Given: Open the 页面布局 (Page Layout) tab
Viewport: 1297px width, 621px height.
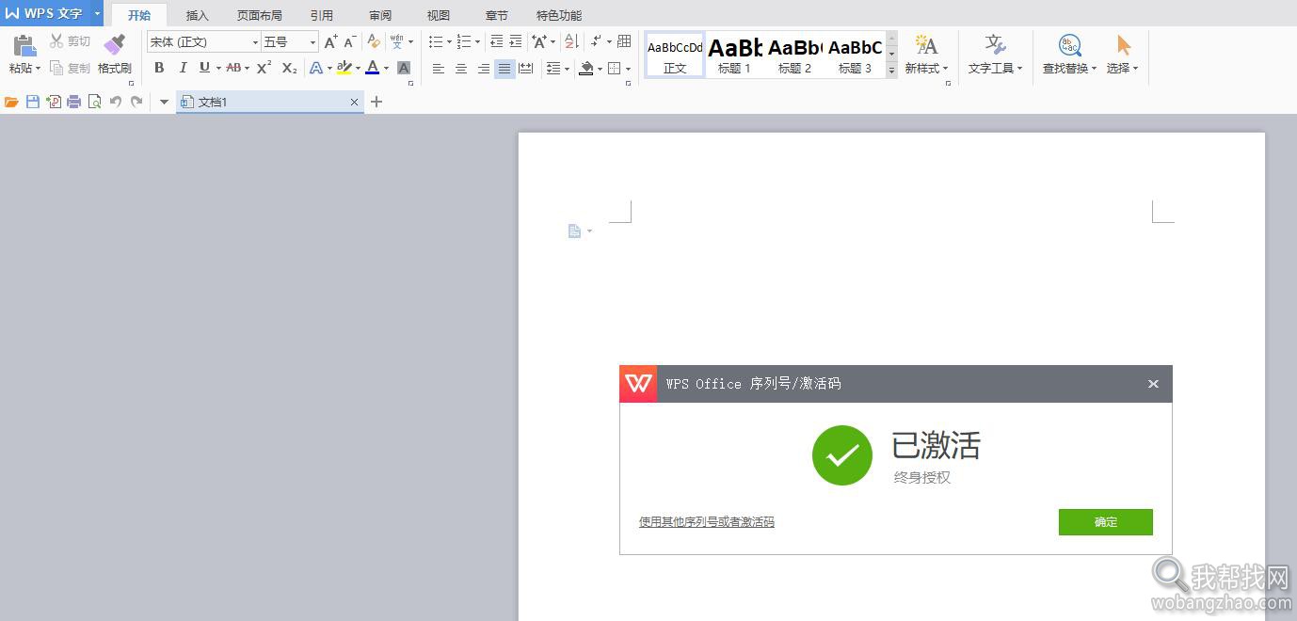Looking at the screenshot, I should tap(260, 15).
